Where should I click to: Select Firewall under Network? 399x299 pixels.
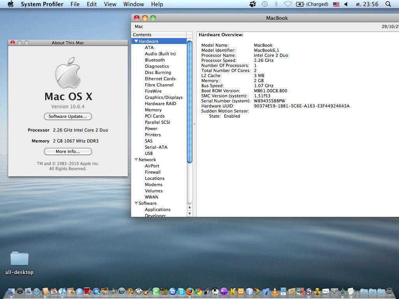tap(153, 172)
